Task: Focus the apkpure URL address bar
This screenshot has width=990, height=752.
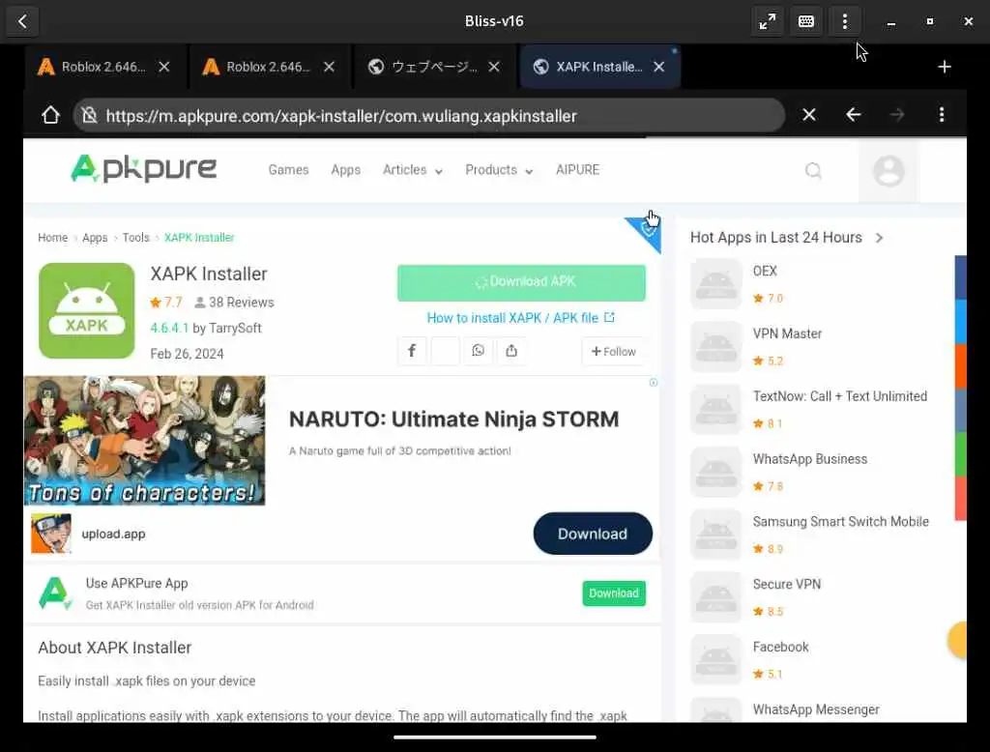Action: click(x=429, y=116)
